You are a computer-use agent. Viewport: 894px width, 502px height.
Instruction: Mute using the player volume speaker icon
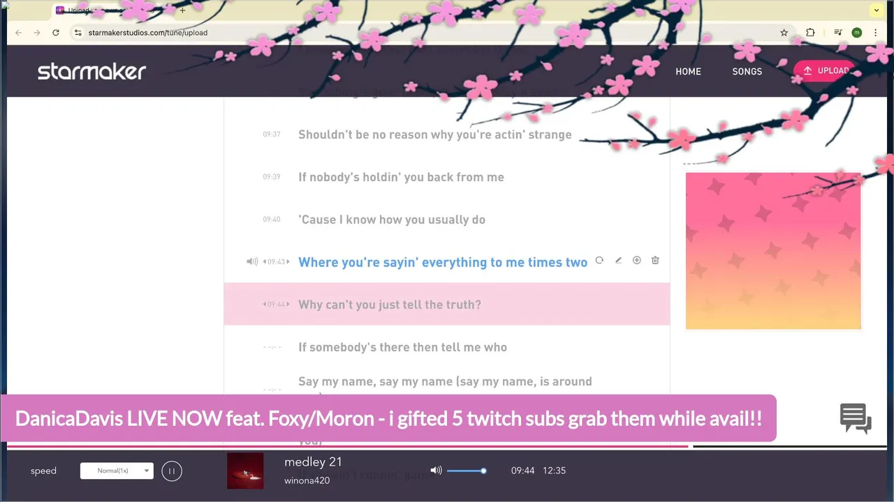tap(436, 471)
